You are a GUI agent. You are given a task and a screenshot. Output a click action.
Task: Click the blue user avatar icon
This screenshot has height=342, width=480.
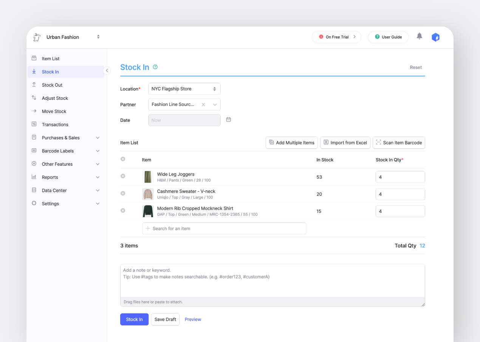435,37
